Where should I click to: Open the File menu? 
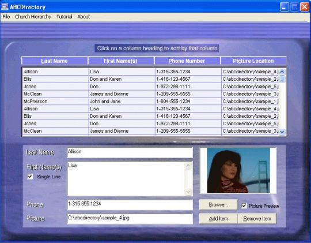click(6, 17)
